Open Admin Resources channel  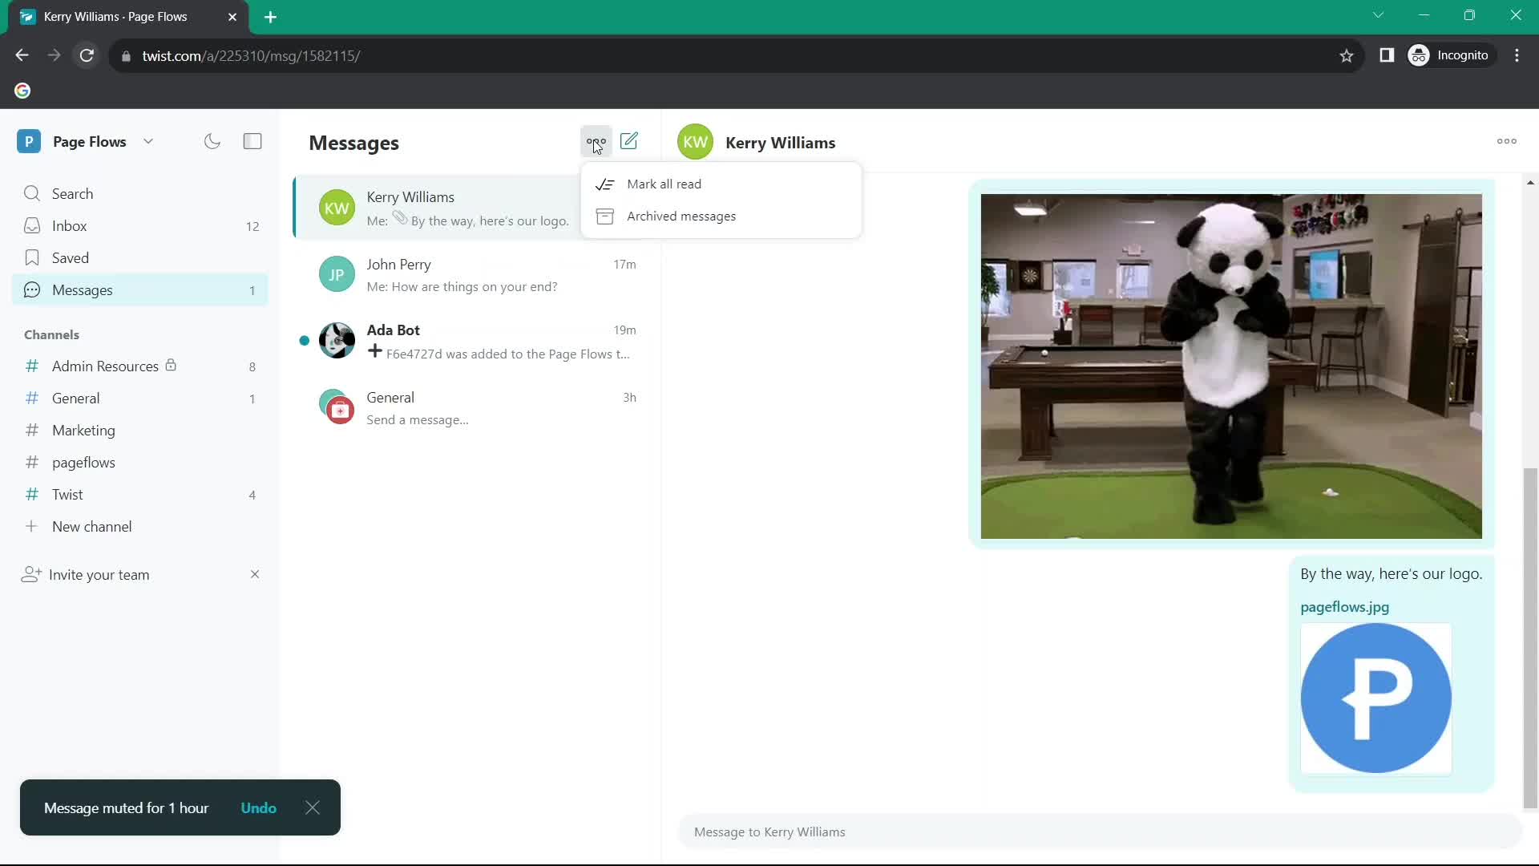click(x=140, y=366)
